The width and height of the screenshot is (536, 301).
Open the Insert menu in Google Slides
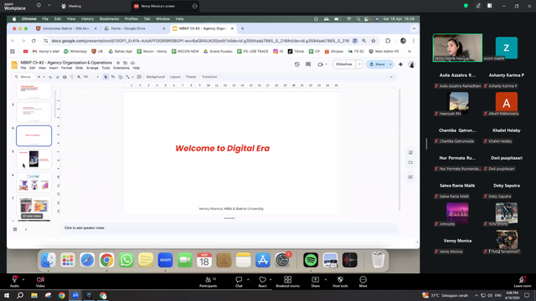tap(54, 68)
